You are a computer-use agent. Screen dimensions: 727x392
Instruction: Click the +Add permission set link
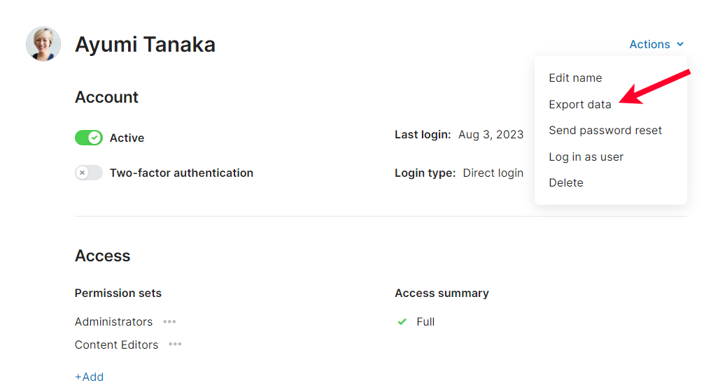[89, 377]
